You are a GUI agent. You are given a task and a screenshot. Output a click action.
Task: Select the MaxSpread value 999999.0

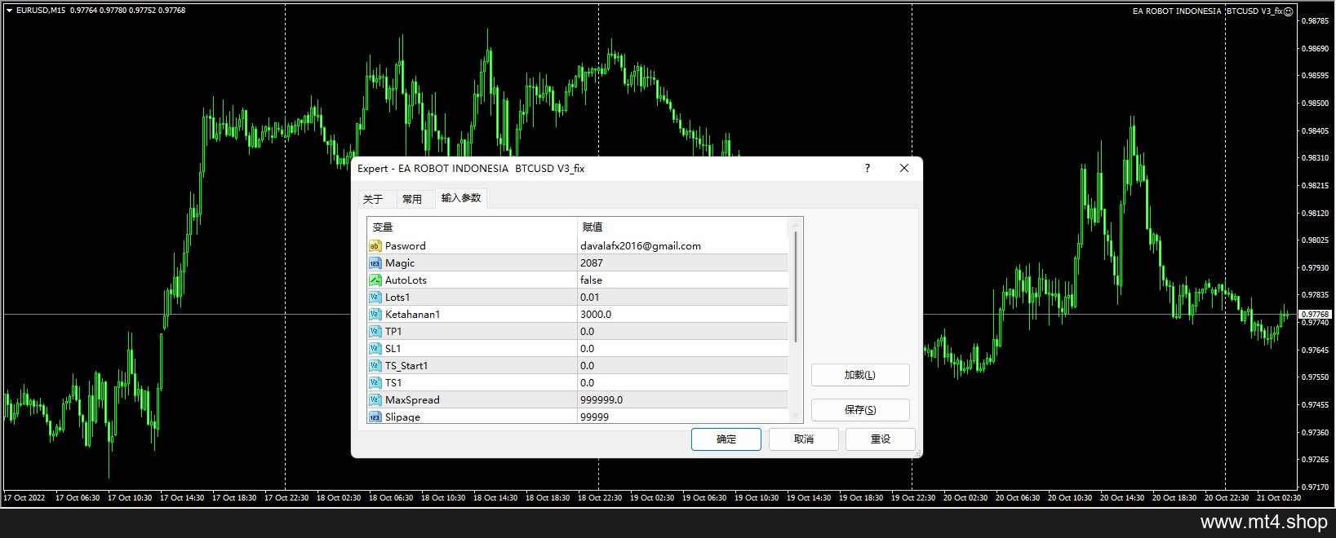pyautogui.click(x=601, y=400)
